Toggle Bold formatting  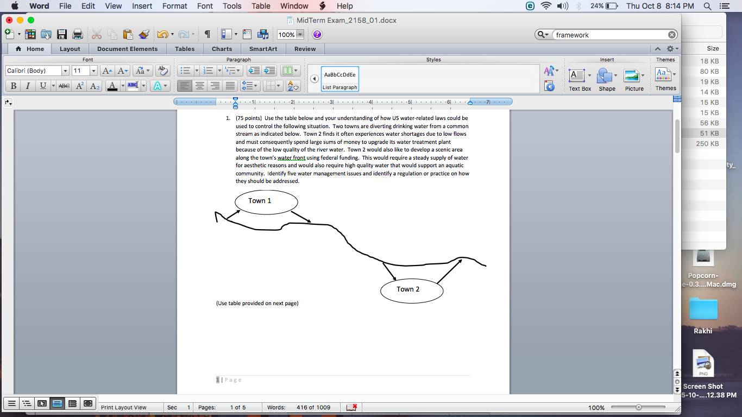point(13,86)
